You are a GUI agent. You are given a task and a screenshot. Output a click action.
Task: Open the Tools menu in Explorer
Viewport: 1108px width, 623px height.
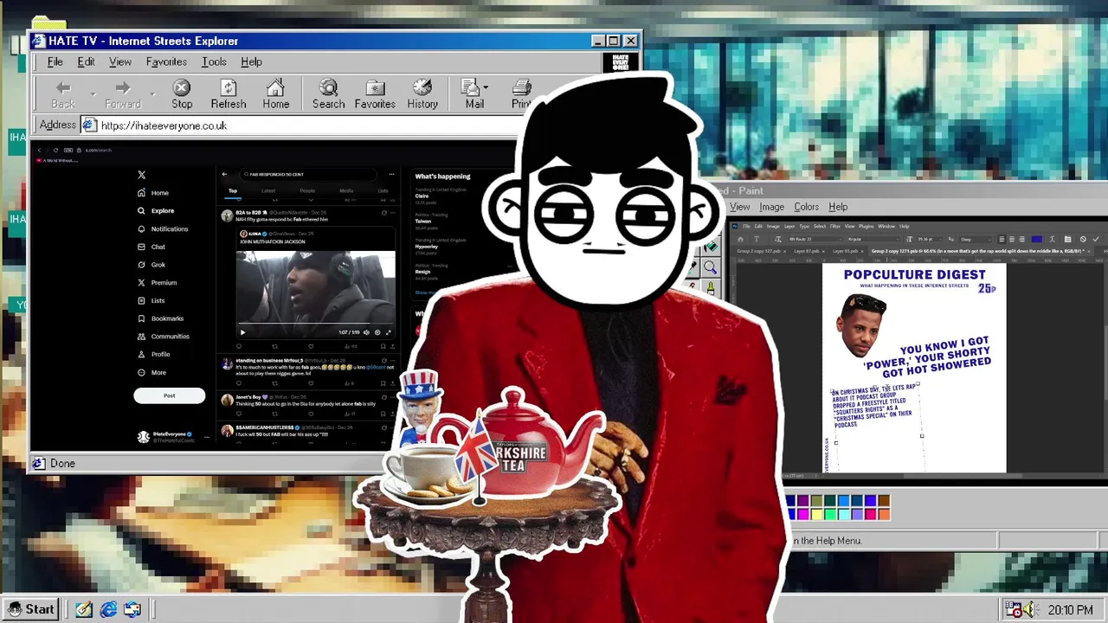coord(214,61)
